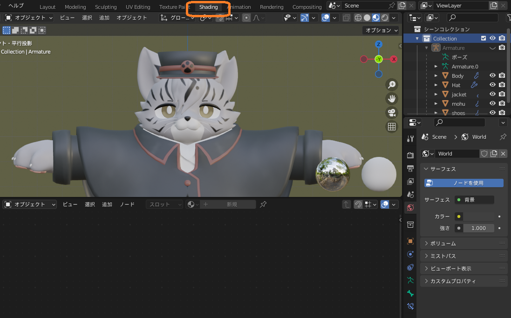This screenshot has width=511, height=318.
Task: Toggle camera view with the camera icon
Action: tap(392, 113)
